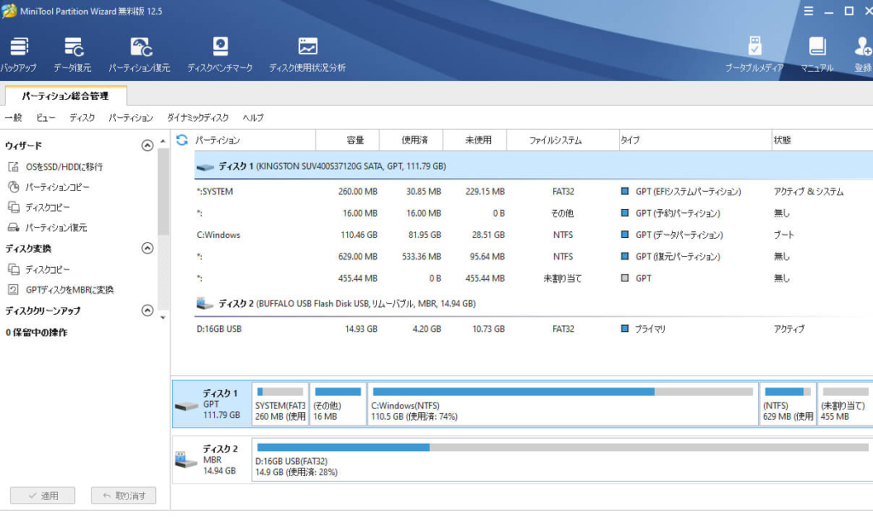Choose ディスクコピー under ディスク変換
The image size is (873, 523).
(x=39, y=270)
